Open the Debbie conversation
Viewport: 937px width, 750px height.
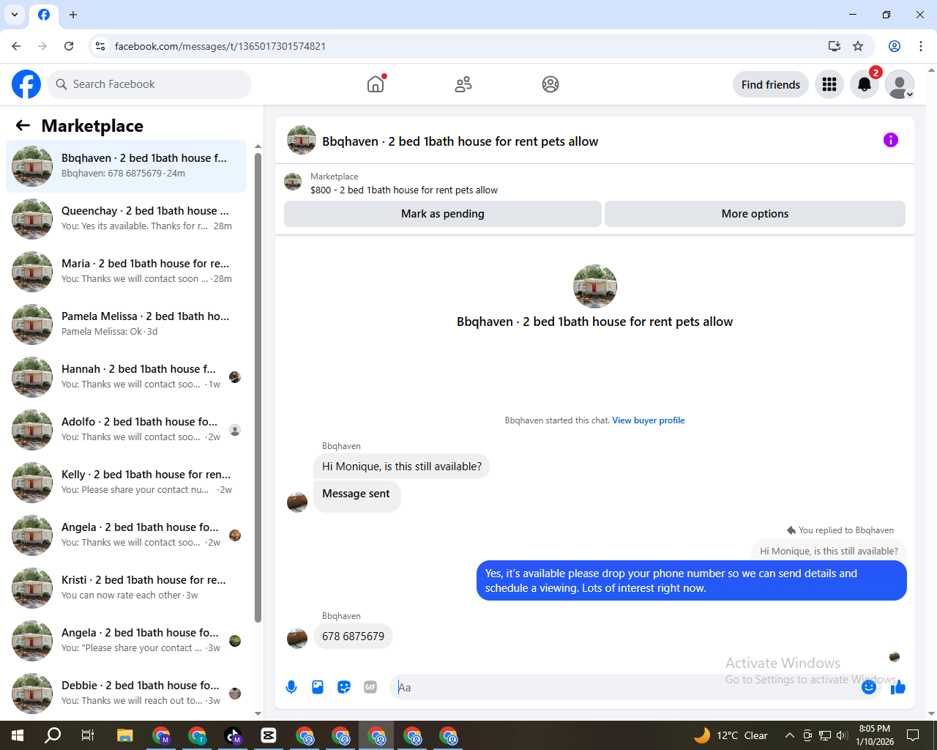click(x=126, y=694)
